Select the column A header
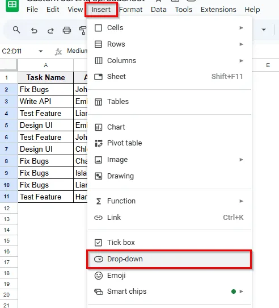 [45, 65]
